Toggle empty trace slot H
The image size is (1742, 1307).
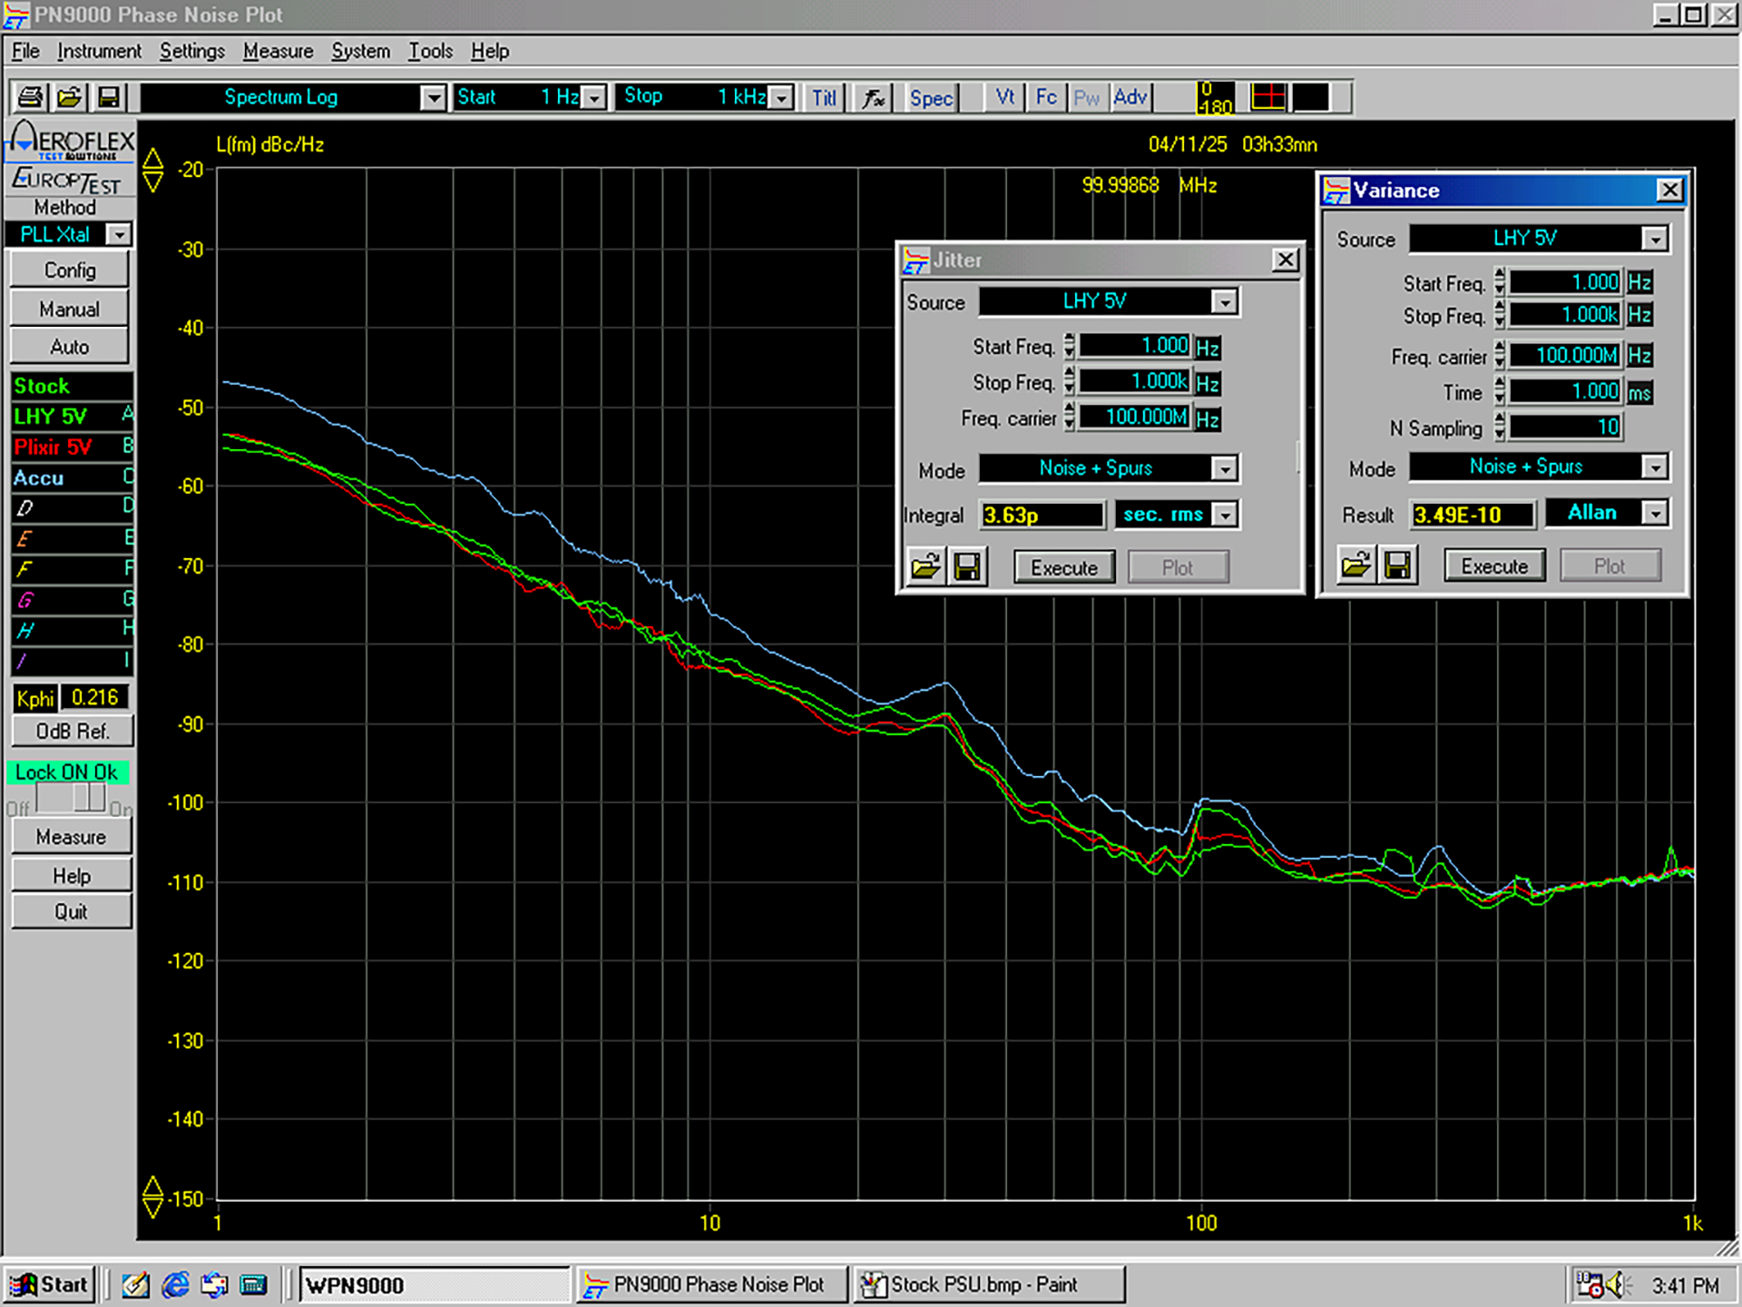click(x=72, y=630)
